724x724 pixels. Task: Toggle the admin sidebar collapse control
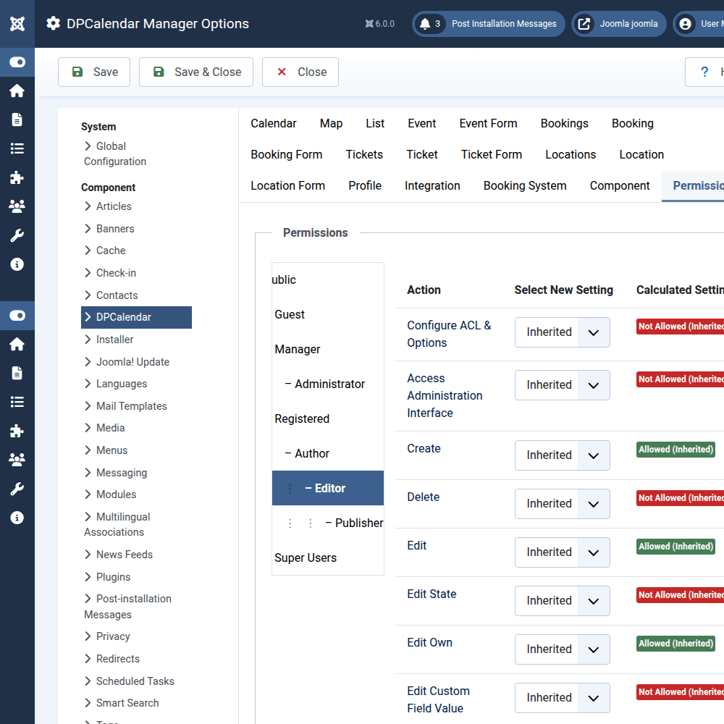(17, 62)
